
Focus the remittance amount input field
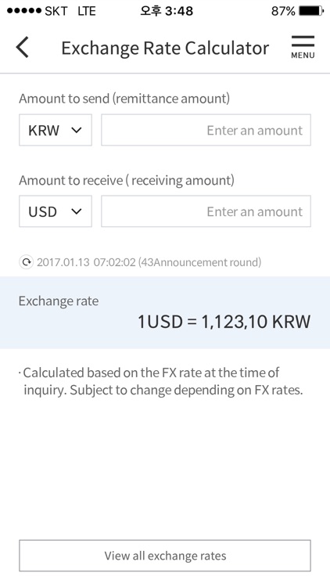click(x=206, y=130)
